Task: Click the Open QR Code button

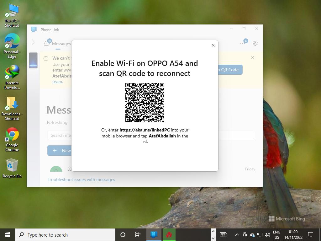Action: [x=230, y=70]
